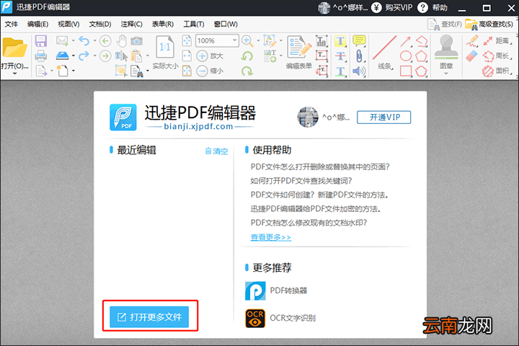Click the sound speaker annotation tool

359,71
